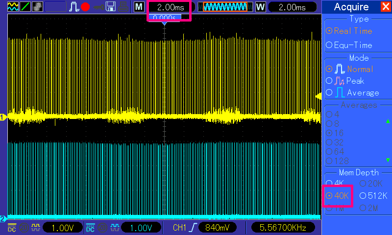Select Average acquisition mode
The height and width of the screenshot is (235, 392).
click(349, 93)
